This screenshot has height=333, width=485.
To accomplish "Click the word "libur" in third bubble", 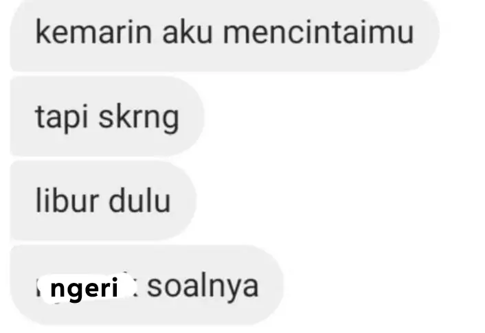I will coord(67,200).
